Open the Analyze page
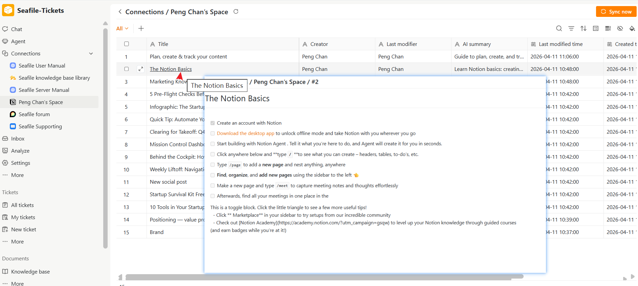The height and width of the screenshot is (286, 638). (x=20, y=151)
